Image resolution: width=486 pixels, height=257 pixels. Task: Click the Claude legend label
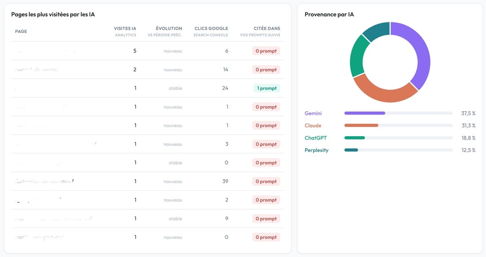pyautogui.click(x=313, y=126)
